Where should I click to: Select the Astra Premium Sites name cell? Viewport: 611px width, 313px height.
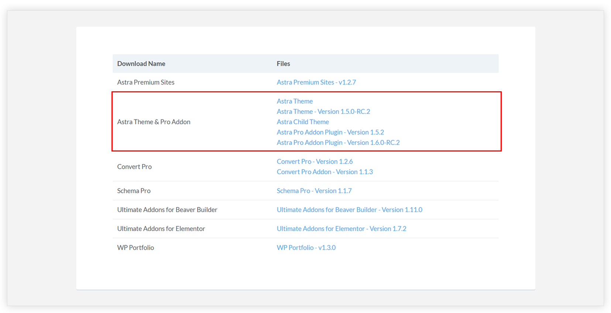(146, 82)
